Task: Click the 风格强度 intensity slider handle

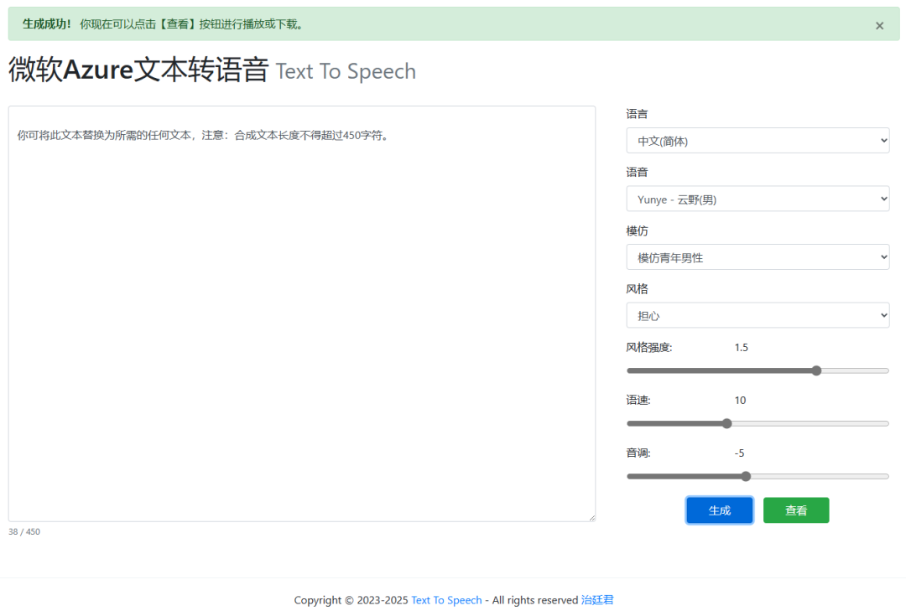Action: click(817, 370)
